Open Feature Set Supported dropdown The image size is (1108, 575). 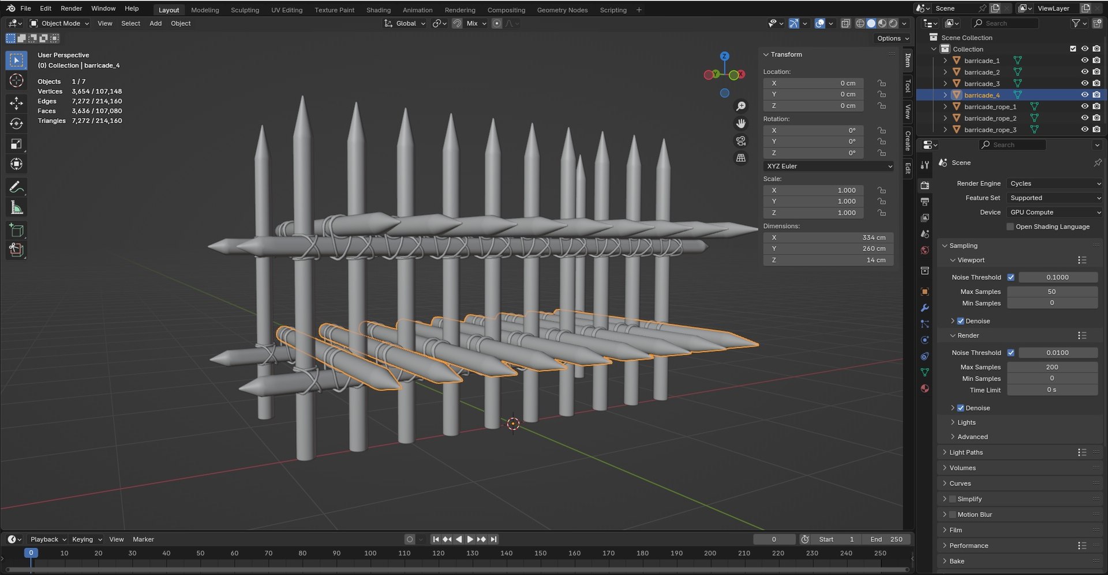pos(1055,198)
